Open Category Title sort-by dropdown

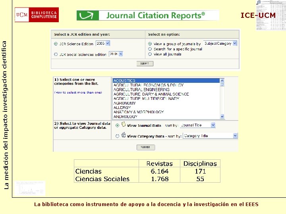[x=211, y=136]
